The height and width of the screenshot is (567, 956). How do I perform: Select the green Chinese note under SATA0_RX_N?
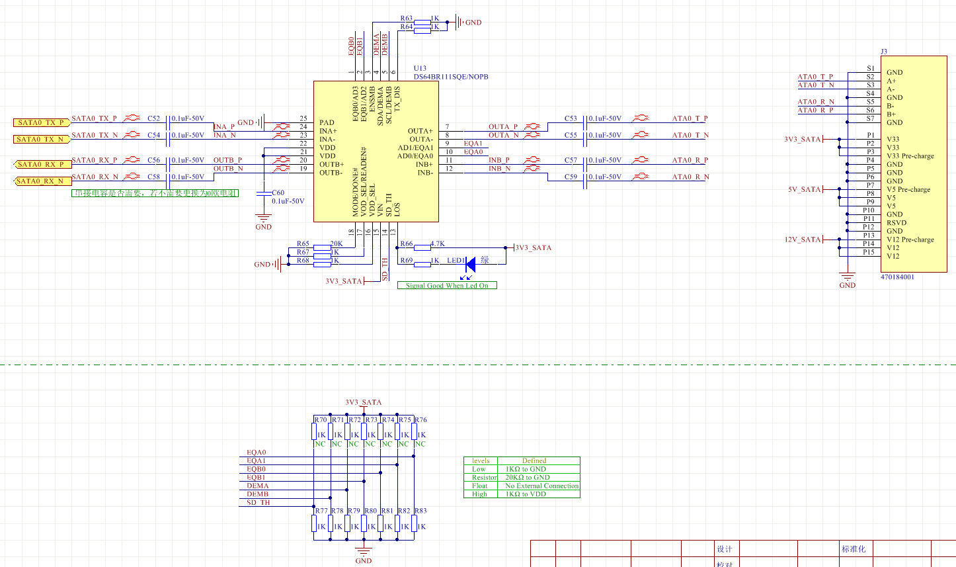155,193
